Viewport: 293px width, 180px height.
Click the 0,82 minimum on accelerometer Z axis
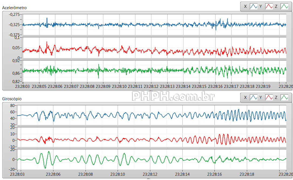pos(16,81)
